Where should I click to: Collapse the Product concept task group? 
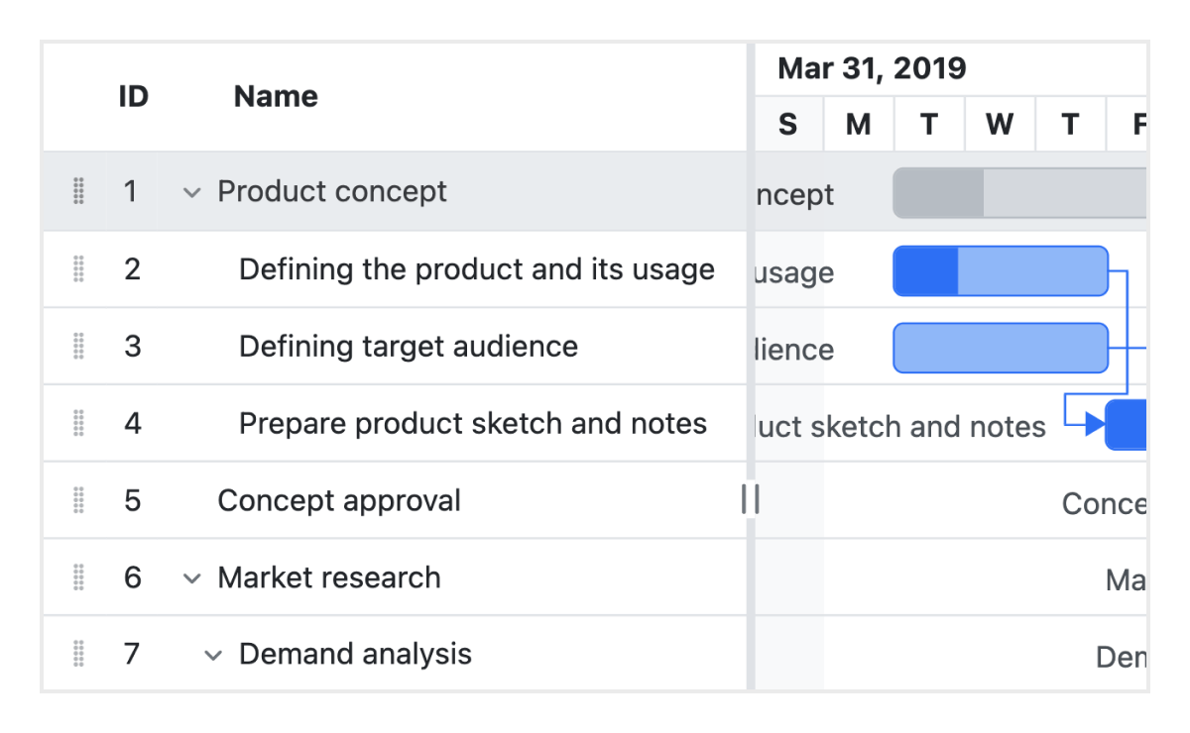pyautogui.click(x=190, y=192)
